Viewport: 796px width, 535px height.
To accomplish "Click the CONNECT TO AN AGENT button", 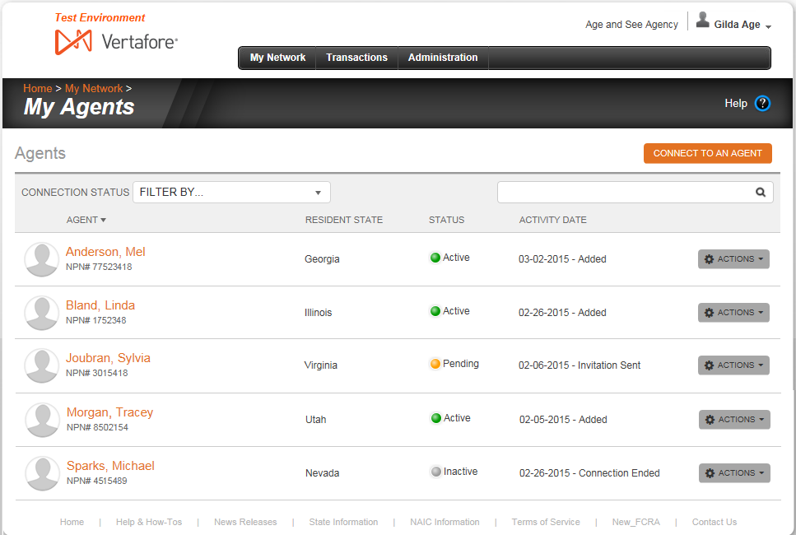I will click(x=707, y=153).
